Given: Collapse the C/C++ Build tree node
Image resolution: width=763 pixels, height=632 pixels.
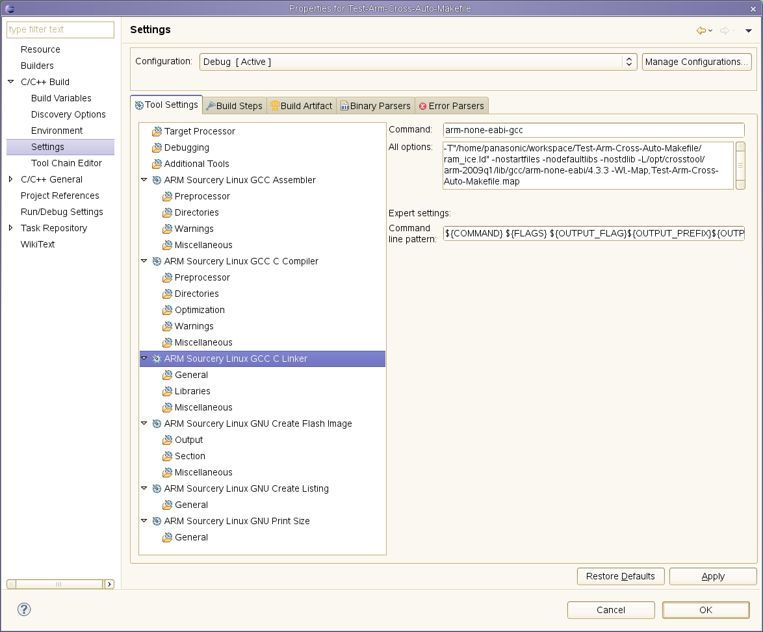Looking at the screenshot, I should (x=10, y=82).
